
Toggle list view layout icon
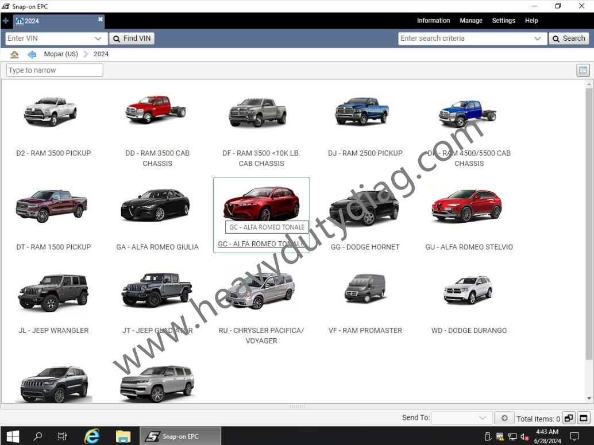[x=583, y=71]
